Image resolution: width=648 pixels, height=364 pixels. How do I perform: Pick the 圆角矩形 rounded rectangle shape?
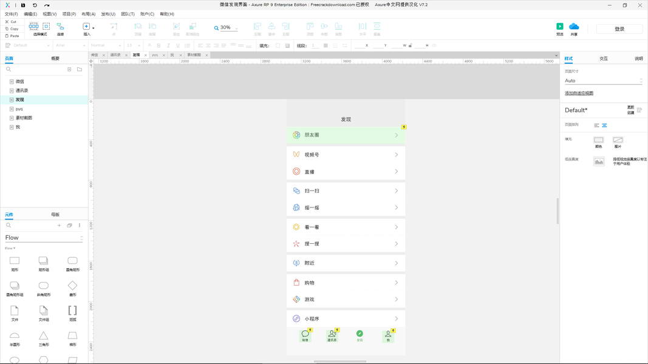click(72, 264)
